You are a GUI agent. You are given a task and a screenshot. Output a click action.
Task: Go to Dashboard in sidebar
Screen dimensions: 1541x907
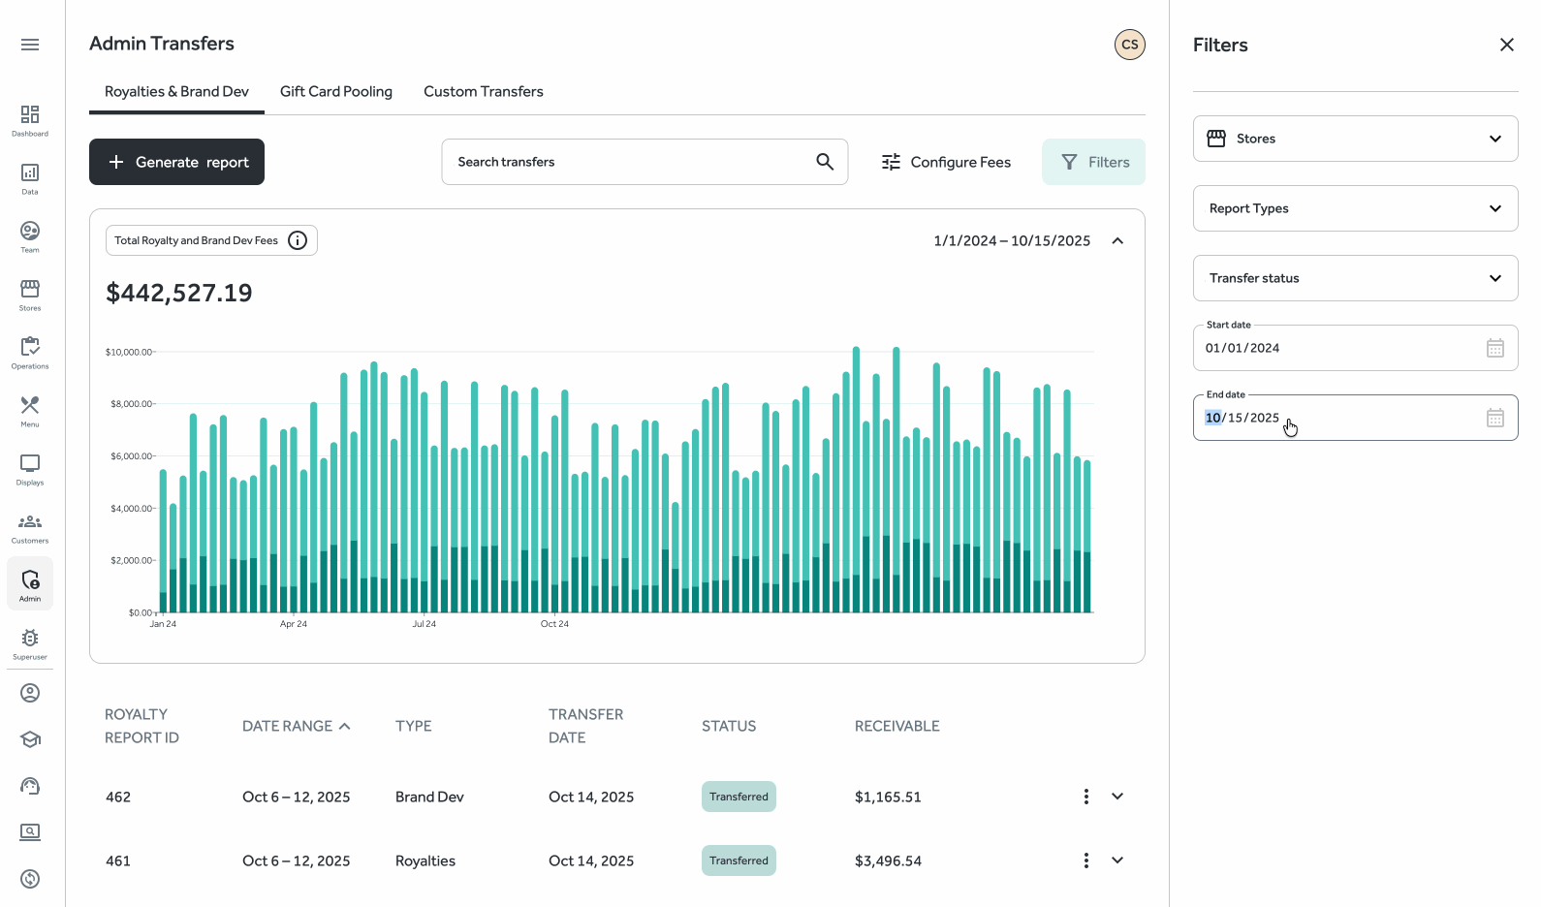pos(30,120)
